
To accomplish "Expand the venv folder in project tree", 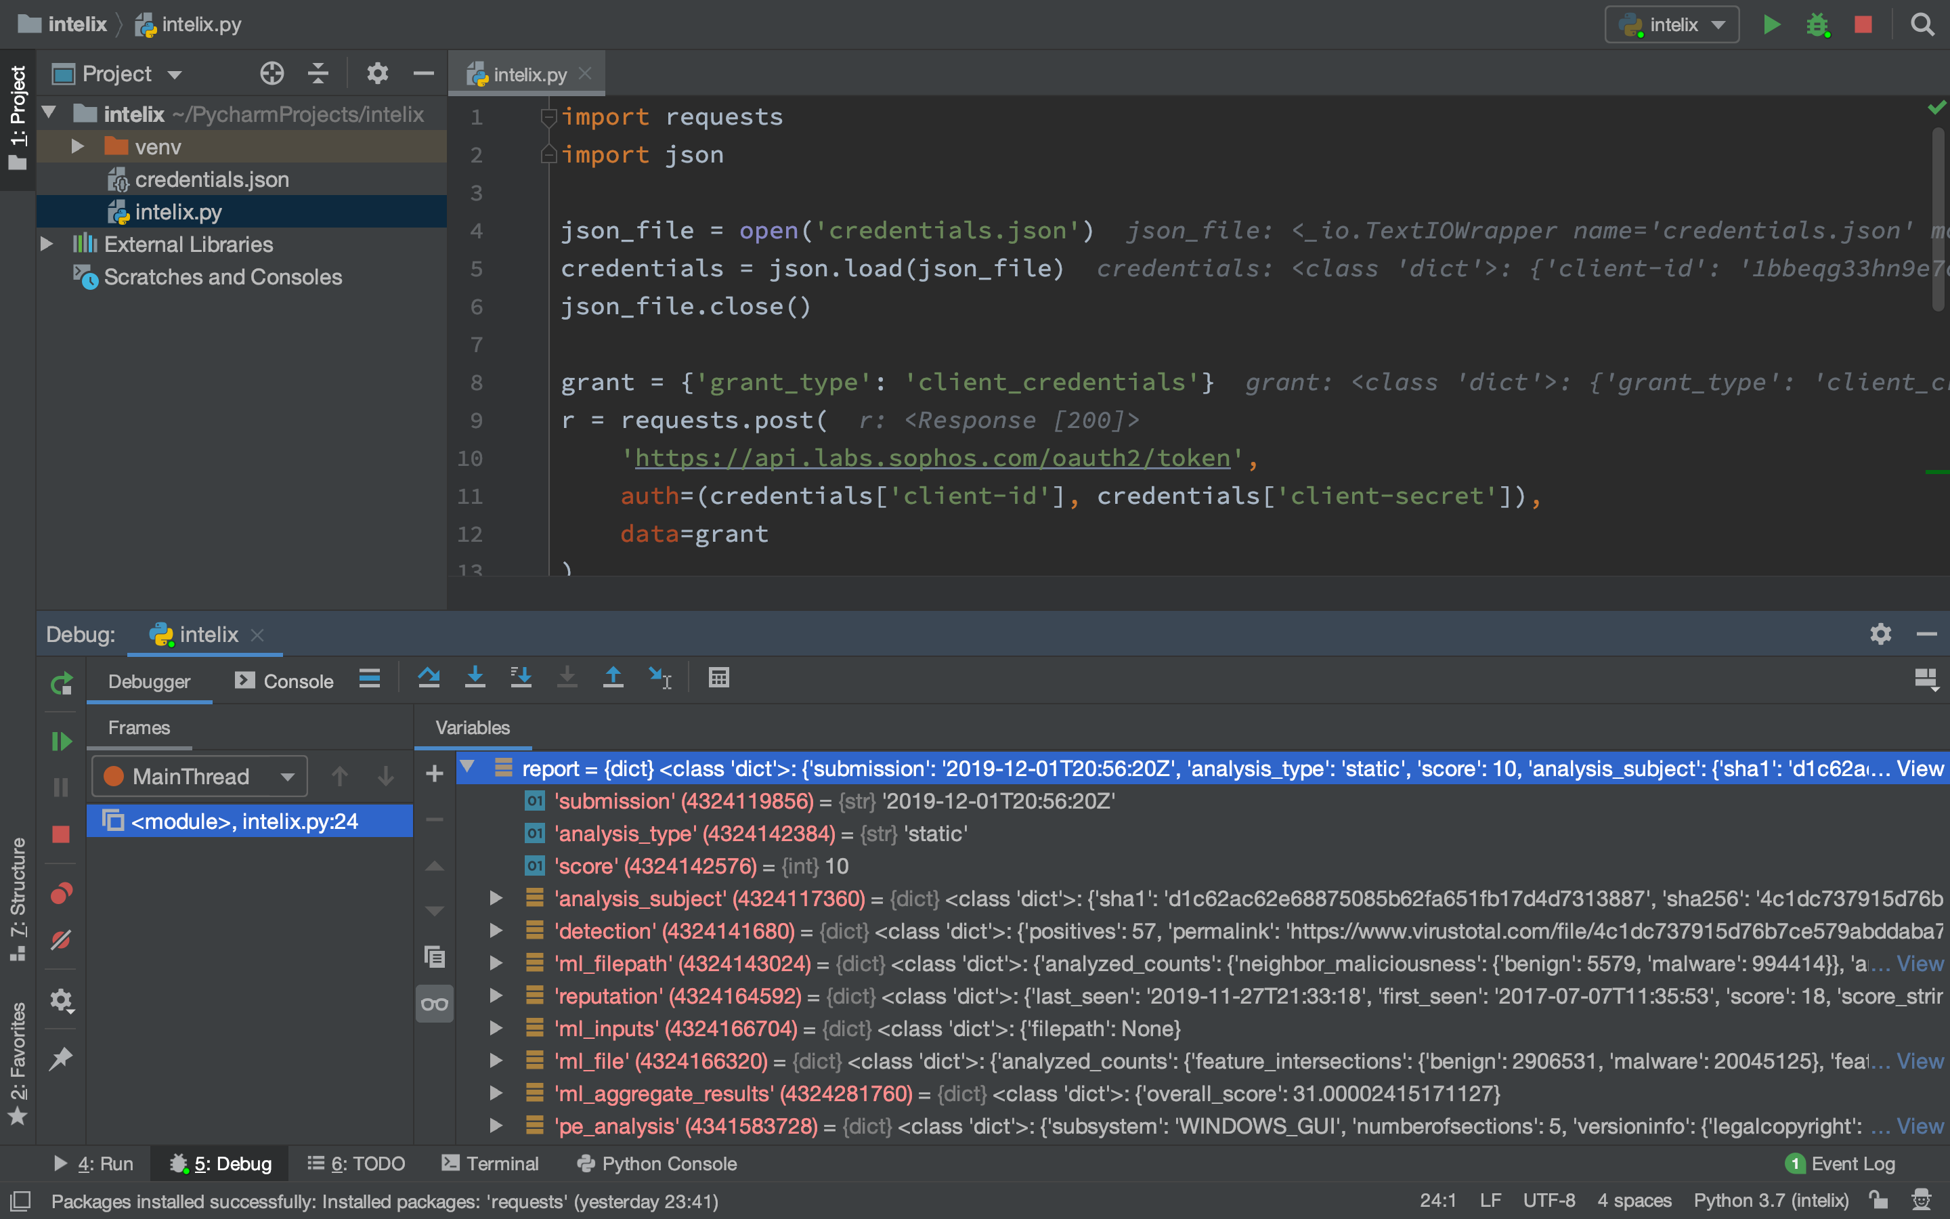I will (x=78, y=147).
